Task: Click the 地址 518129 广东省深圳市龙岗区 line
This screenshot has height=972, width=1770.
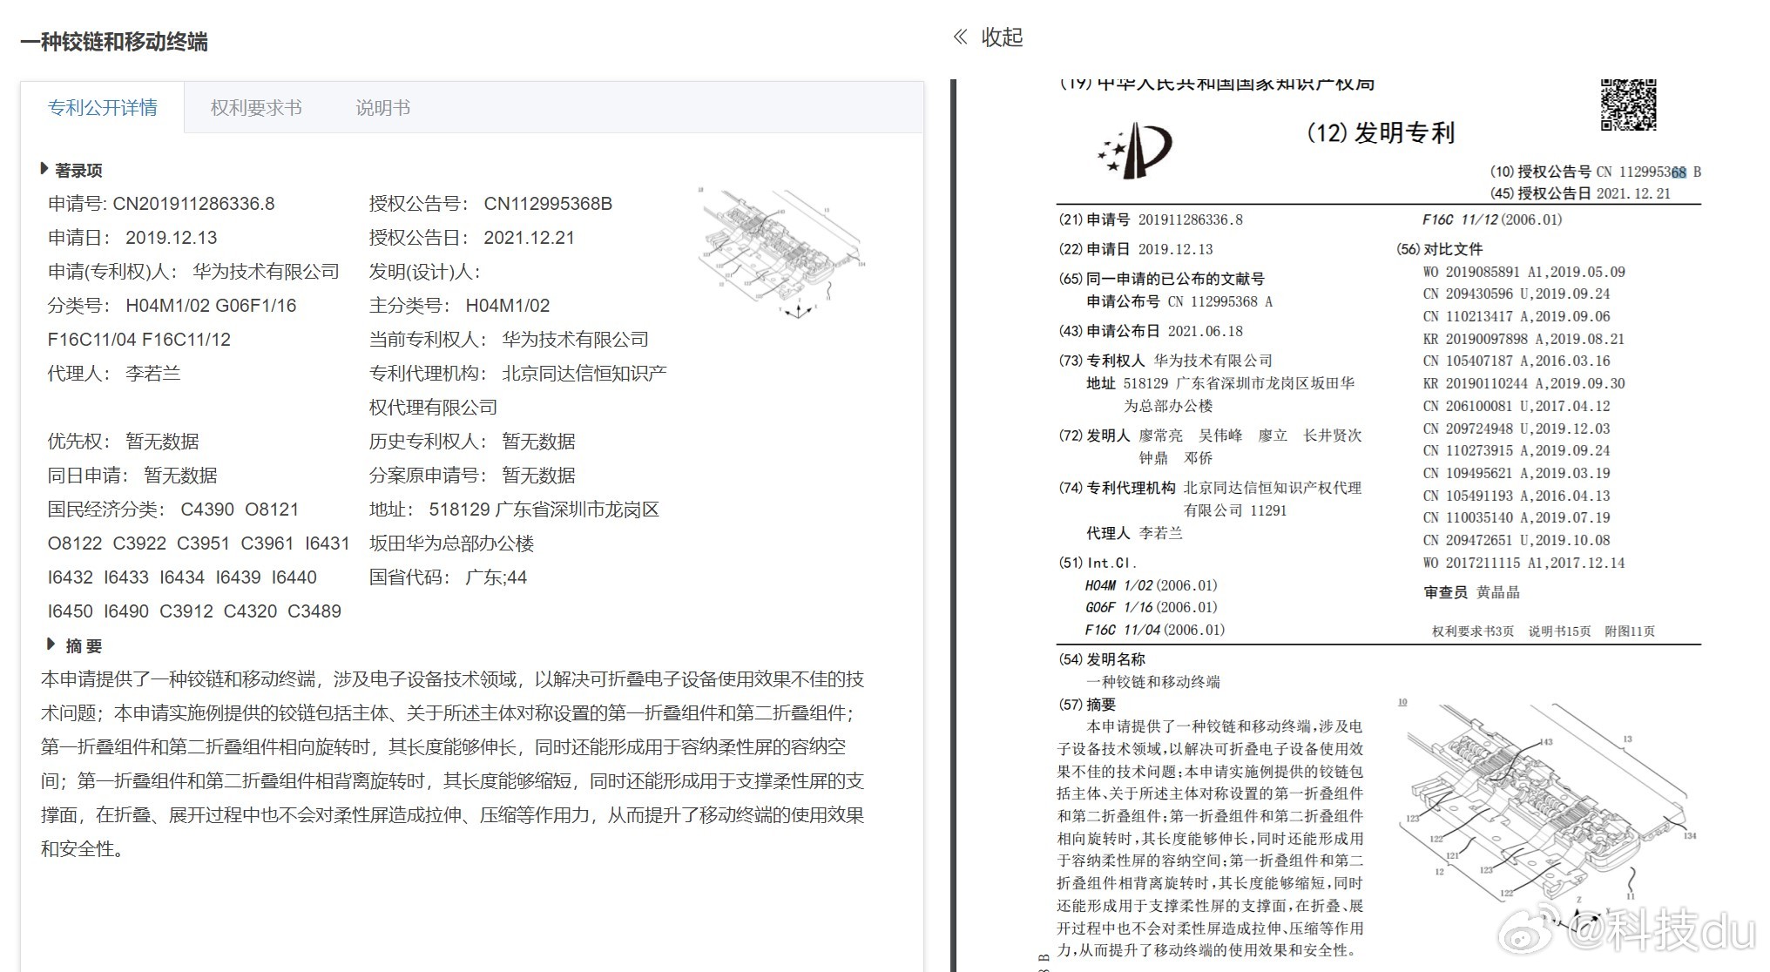Action: pyautogui.click(x=514, y=510)
